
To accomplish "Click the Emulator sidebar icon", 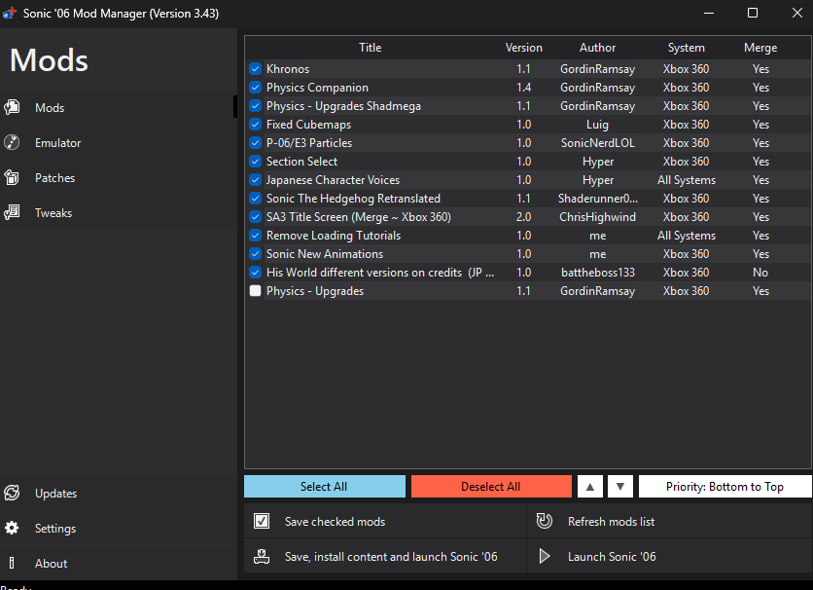I will [x=12, y=142].
